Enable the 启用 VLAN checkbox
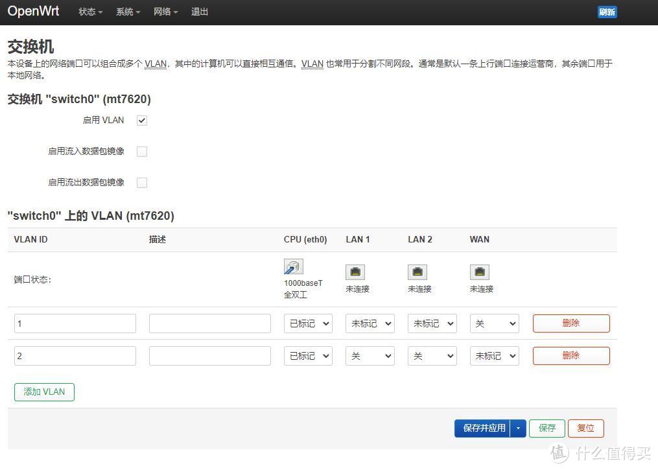Viewport: 658px width, 470px height. coord(141,120)
